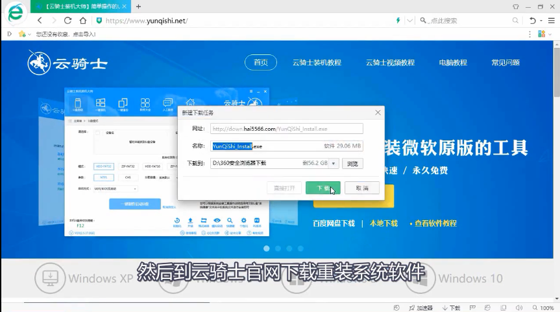Click the lightning speed mode icon

(x=398, y=20)
